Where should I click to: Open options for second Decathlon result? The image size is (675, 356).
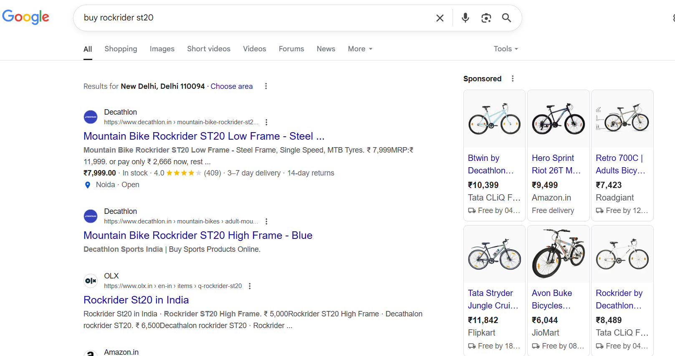click(x=266, y=221)
